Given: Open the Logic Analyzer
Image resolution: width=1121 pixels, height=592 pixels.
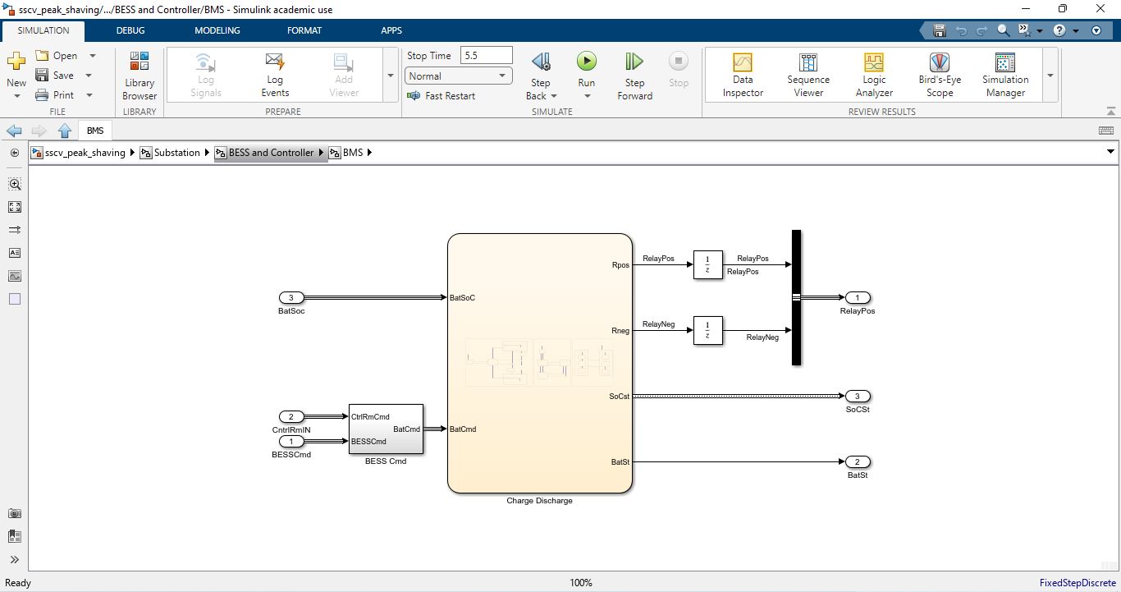Looking at the screenshot, I should coord(873,74).
